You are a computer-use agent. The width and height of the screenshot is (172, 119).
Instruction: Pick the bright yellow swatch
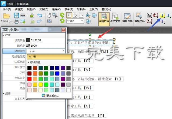[41, 84]
